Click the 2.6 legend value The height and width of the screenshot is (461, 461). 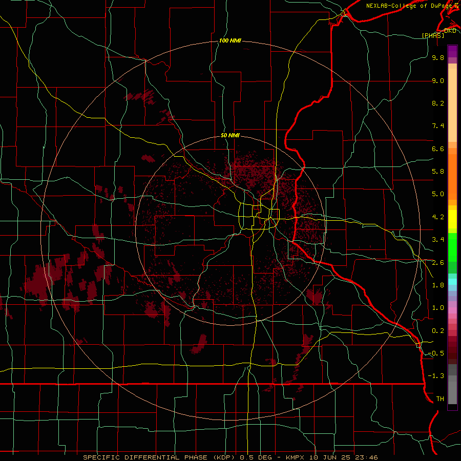pos(438,263)
